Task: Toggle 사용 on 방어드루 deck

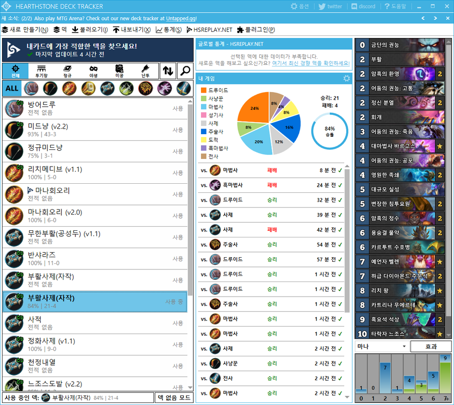Action: 178,108
